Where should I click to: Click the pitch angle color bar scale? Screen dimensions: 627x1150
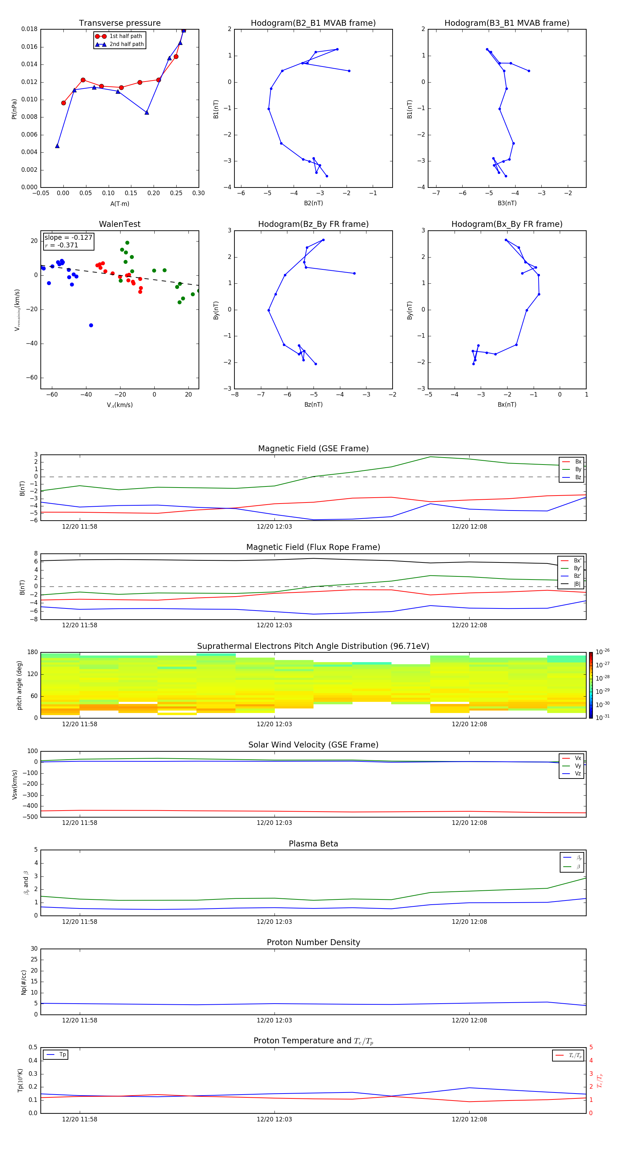pyautogui.click(x=590, y=685)
